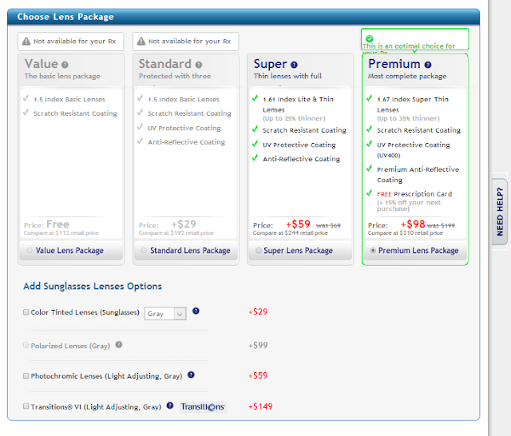Image resolution: width=511 pixels, height=436 pixels.
Task: Select the Premium Lens Package radio button
Action: tap(373, 250)
